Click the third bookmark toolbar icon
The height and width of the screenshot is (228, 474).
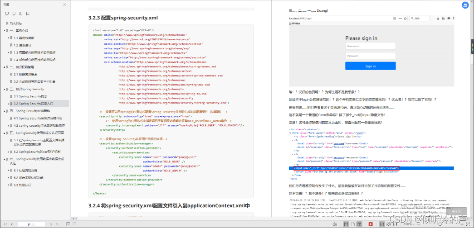click(20, 14)
